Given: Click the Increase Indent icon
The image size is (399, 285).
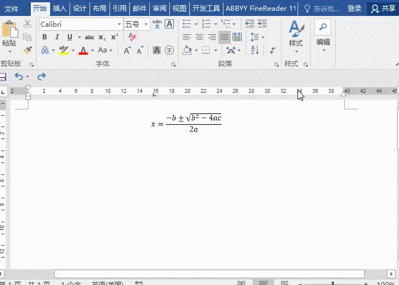Looking at the screenshot, I should pos(262,24).
